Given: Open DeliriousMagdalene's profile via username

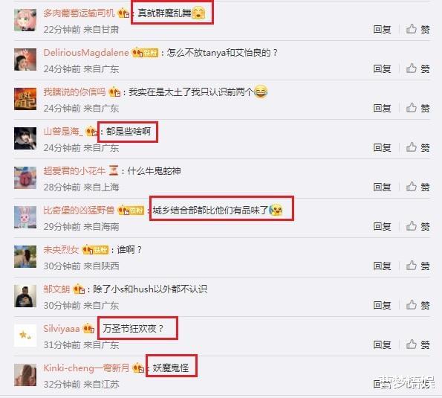Looking at the screenshot, I should click(x=86, y=53).
